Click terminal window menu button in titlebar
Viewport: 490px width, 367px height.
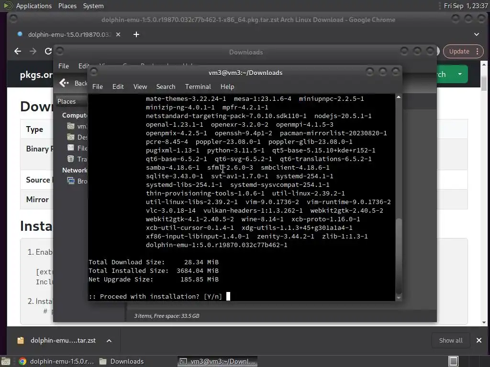[x=94, y=72]
